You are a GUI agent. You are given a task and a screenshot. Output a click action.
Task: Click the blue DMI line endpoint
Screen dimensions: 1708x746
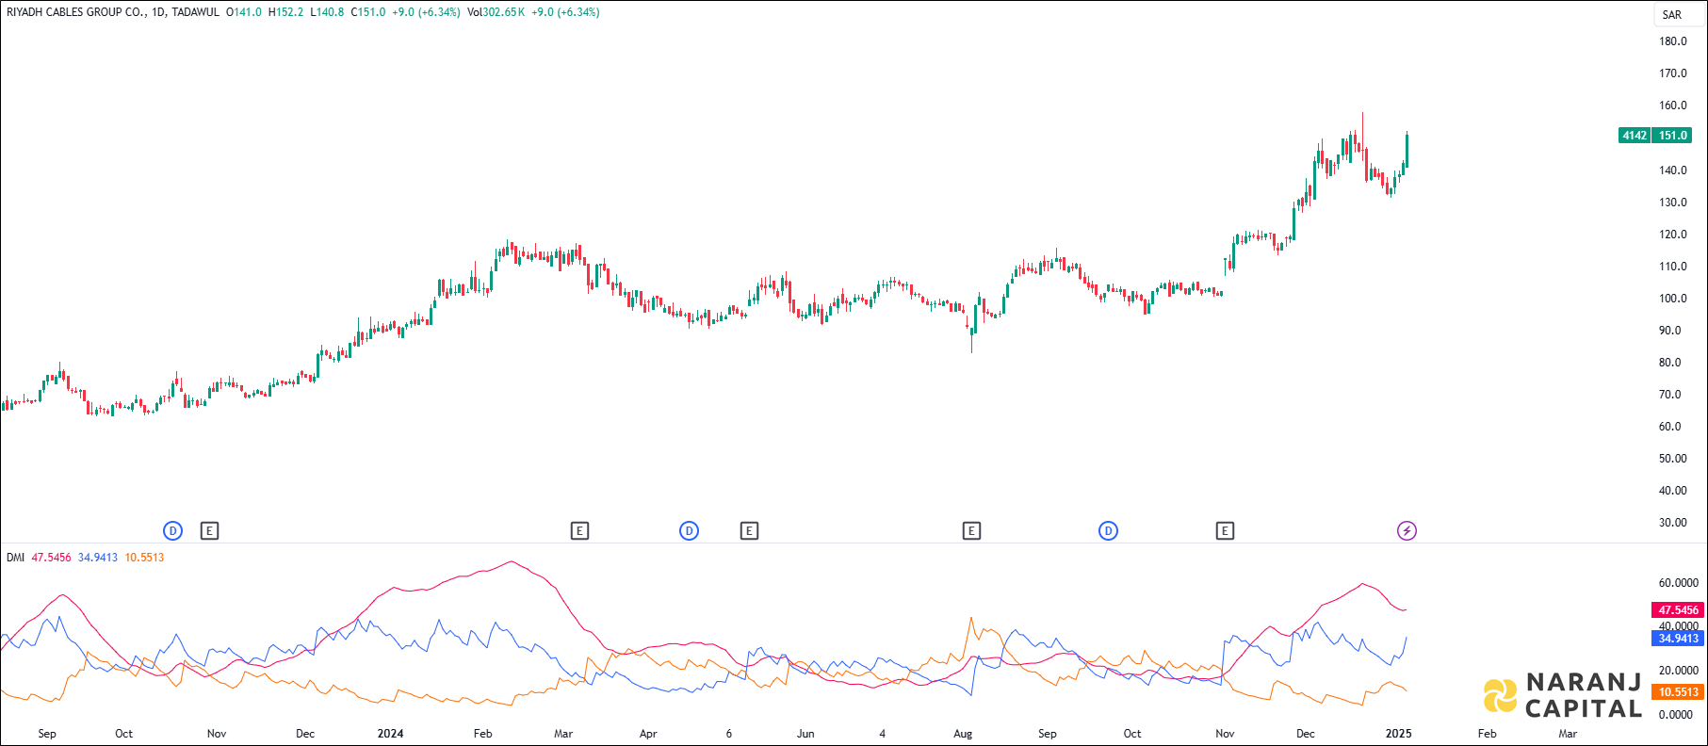[x=1407, y=638]
